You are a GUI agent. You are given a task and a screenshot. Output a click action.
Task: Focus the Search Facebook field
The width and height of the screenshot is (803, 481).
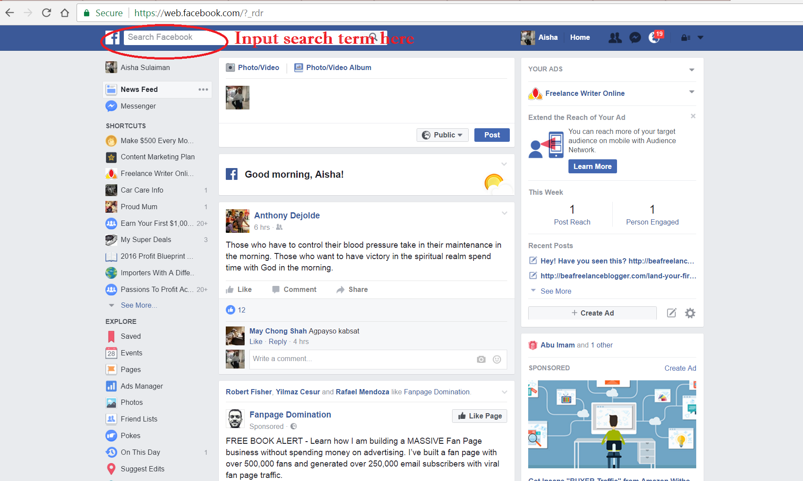[255, 37]
